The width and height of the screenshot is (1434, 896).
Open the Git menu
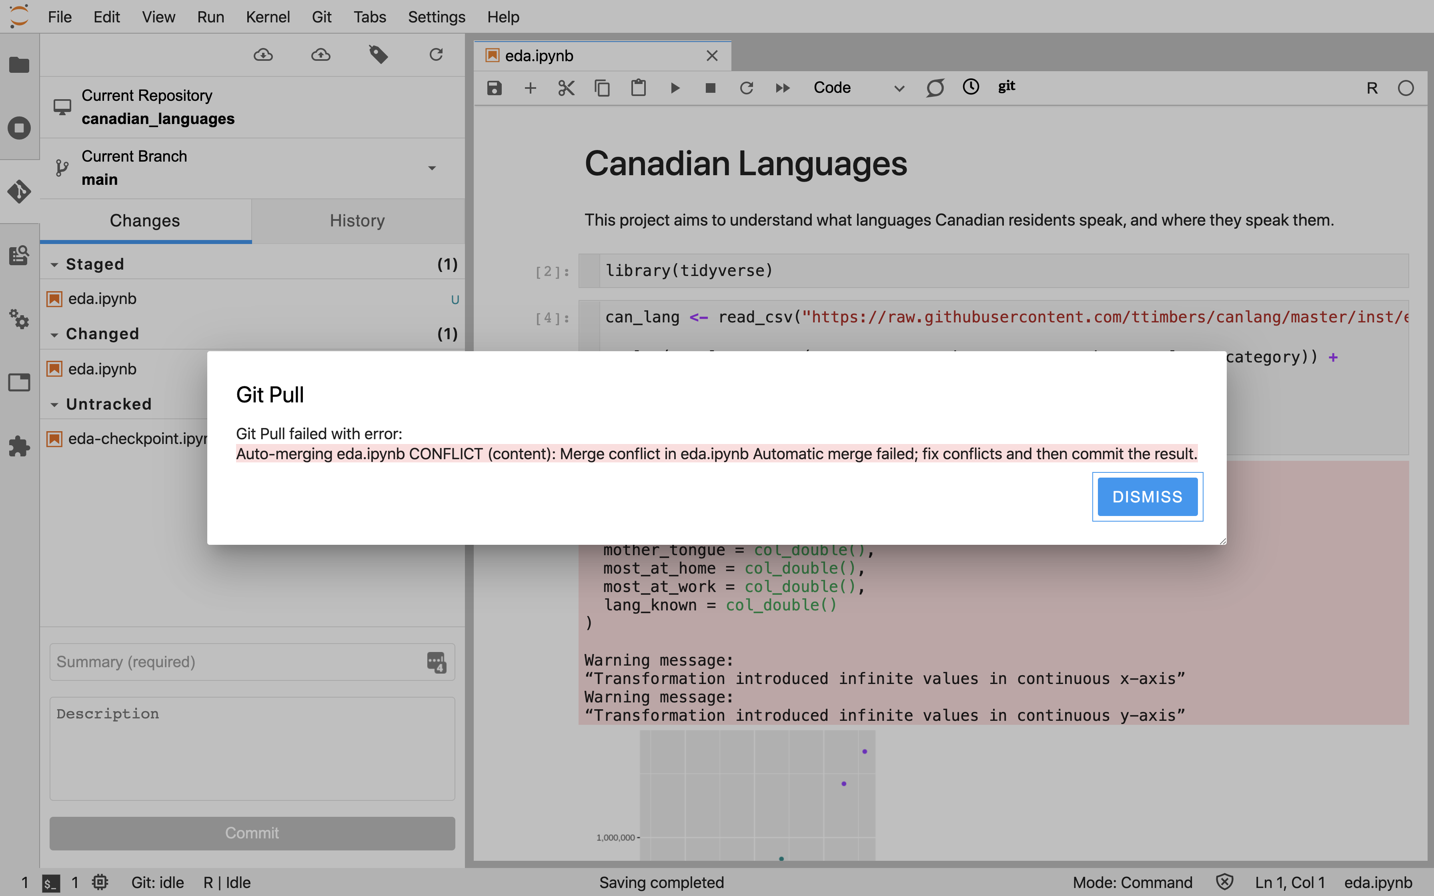click(322, 16)
